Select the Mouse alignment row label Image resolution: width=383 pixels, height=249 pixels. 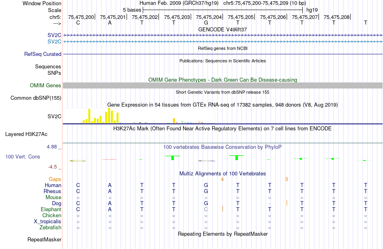click(53, 198)
